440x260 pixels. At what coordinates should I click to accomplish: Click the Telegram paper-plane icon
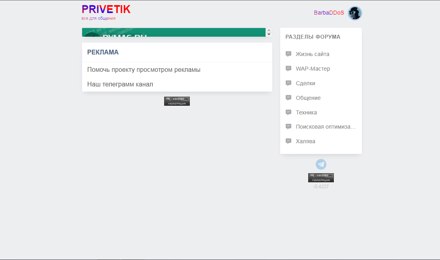coord(321,165)
